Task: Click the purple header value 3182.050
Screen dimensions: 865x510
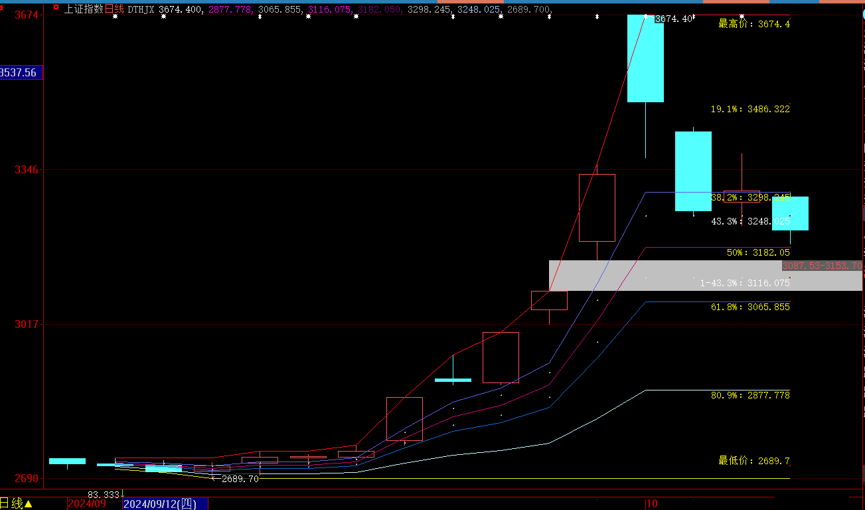Action: [x=380, y=9]
